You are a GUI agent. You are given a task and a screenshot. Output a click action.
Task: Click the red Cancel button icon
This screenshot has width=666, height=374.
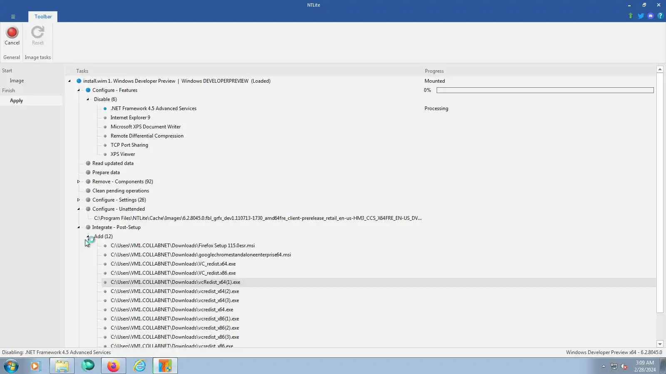[12, 32]
